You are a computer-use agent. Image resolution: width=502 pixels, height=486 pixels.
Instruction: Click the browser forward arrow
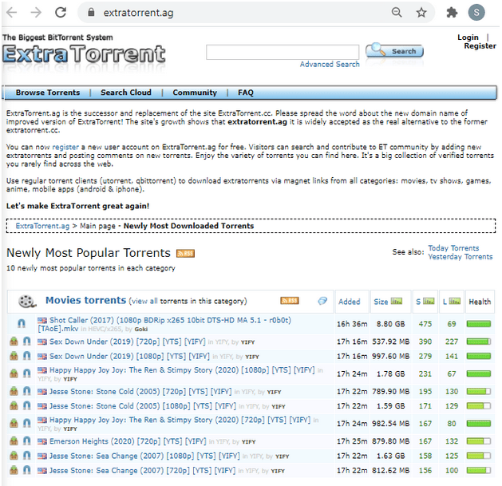coord(36,13)
